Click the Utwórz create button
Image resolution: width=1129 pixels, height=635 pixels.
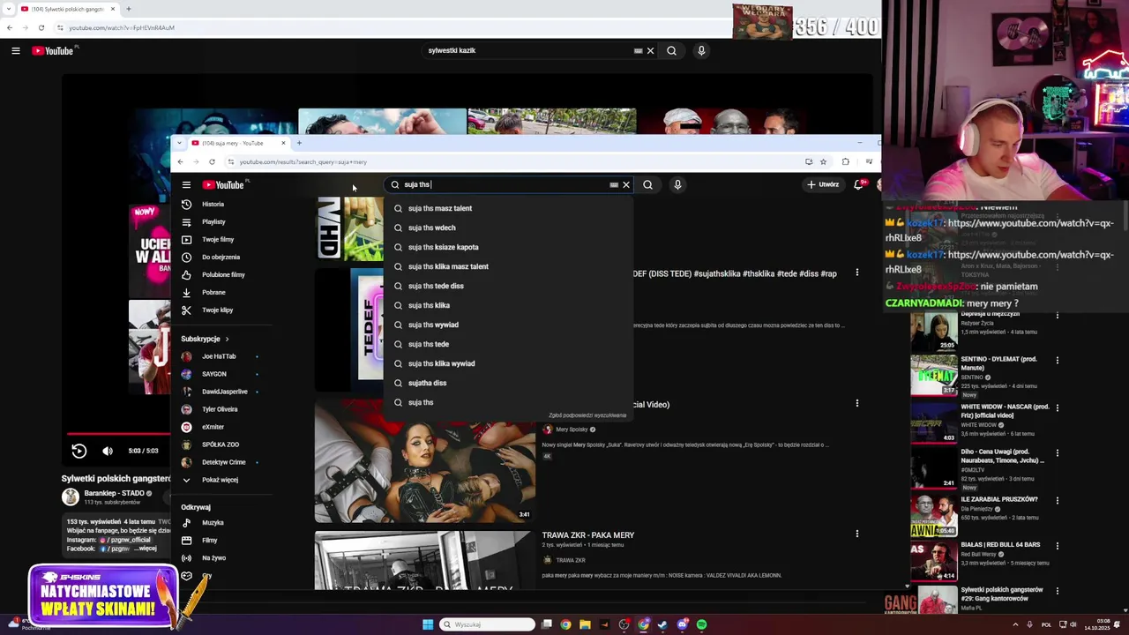(x=822, y=185)
